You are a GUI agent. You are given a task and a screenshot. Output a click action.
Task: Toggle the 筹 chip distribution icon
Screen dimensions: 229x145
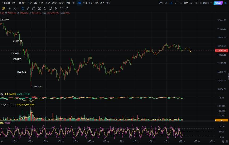tap(3, 9)
